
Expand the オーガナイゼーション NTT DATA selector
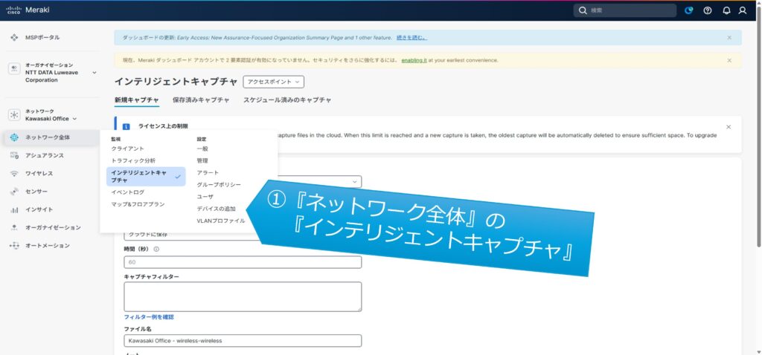pyautogui.click(x=94, y=73)
